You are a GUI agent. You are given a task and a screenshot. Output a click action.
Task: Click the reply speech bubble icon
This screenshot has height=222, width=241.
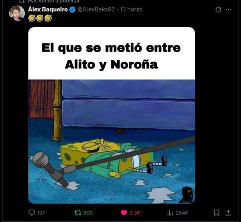32,213
